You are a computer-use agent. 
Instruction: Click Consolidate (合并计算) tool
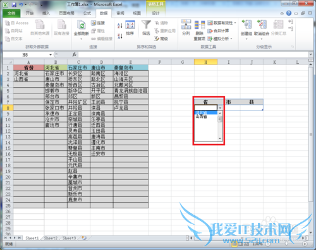tap(218, 31)
